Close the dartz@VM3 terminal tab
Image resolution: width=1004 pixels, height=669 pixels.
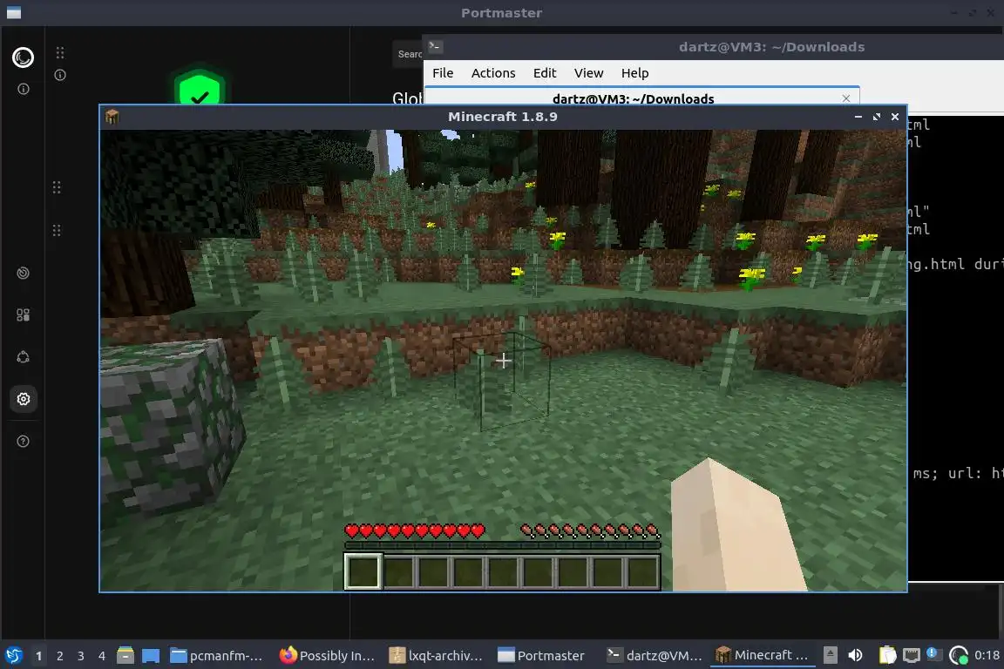click(x=846, y=98)
